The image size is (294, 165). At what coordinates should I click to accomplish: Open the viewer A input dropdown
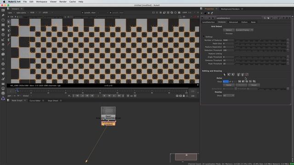coord(90,13)
